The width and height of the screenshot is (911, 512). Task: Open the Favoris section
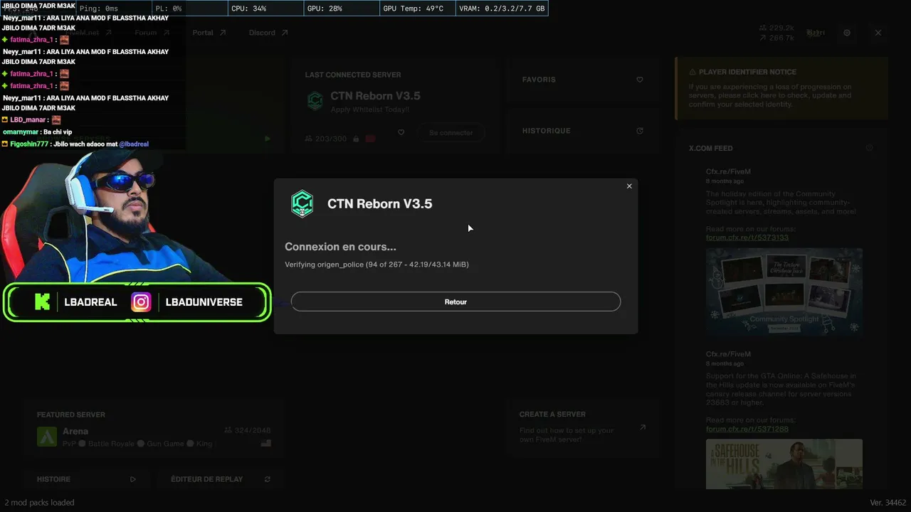583,80
